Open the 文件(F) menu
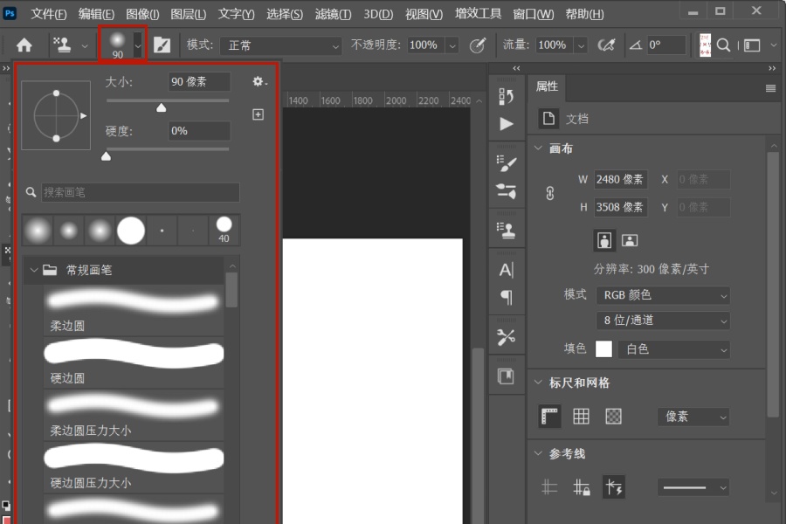The height and width of the screenshot is (524, 786). click(49, 14)
